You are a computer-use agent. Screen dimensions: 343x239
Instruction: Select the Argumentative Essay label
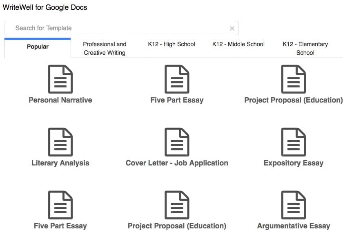point(292,226)
